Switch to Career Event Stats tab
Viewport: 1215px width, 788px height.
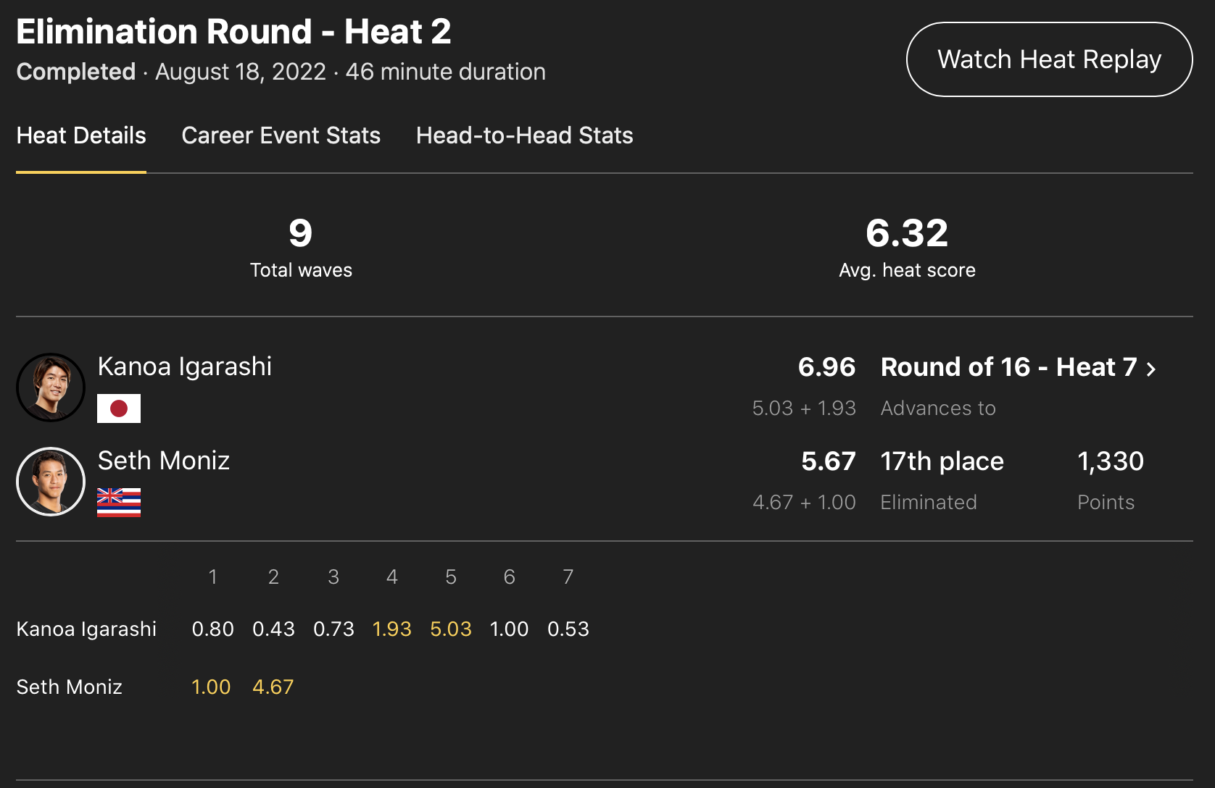[x=281, y=135]
